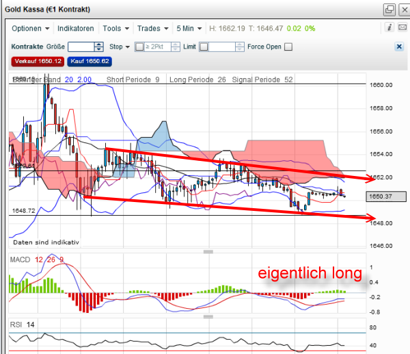Screen dimensions: 410x354
Task: Grab the splitter handle between chart and MACD
Action: coord(208,251)
